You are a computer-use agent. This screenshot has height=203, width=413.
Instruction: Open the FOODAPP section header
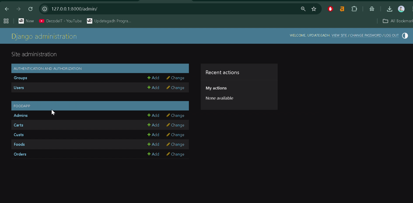[22, 106]
